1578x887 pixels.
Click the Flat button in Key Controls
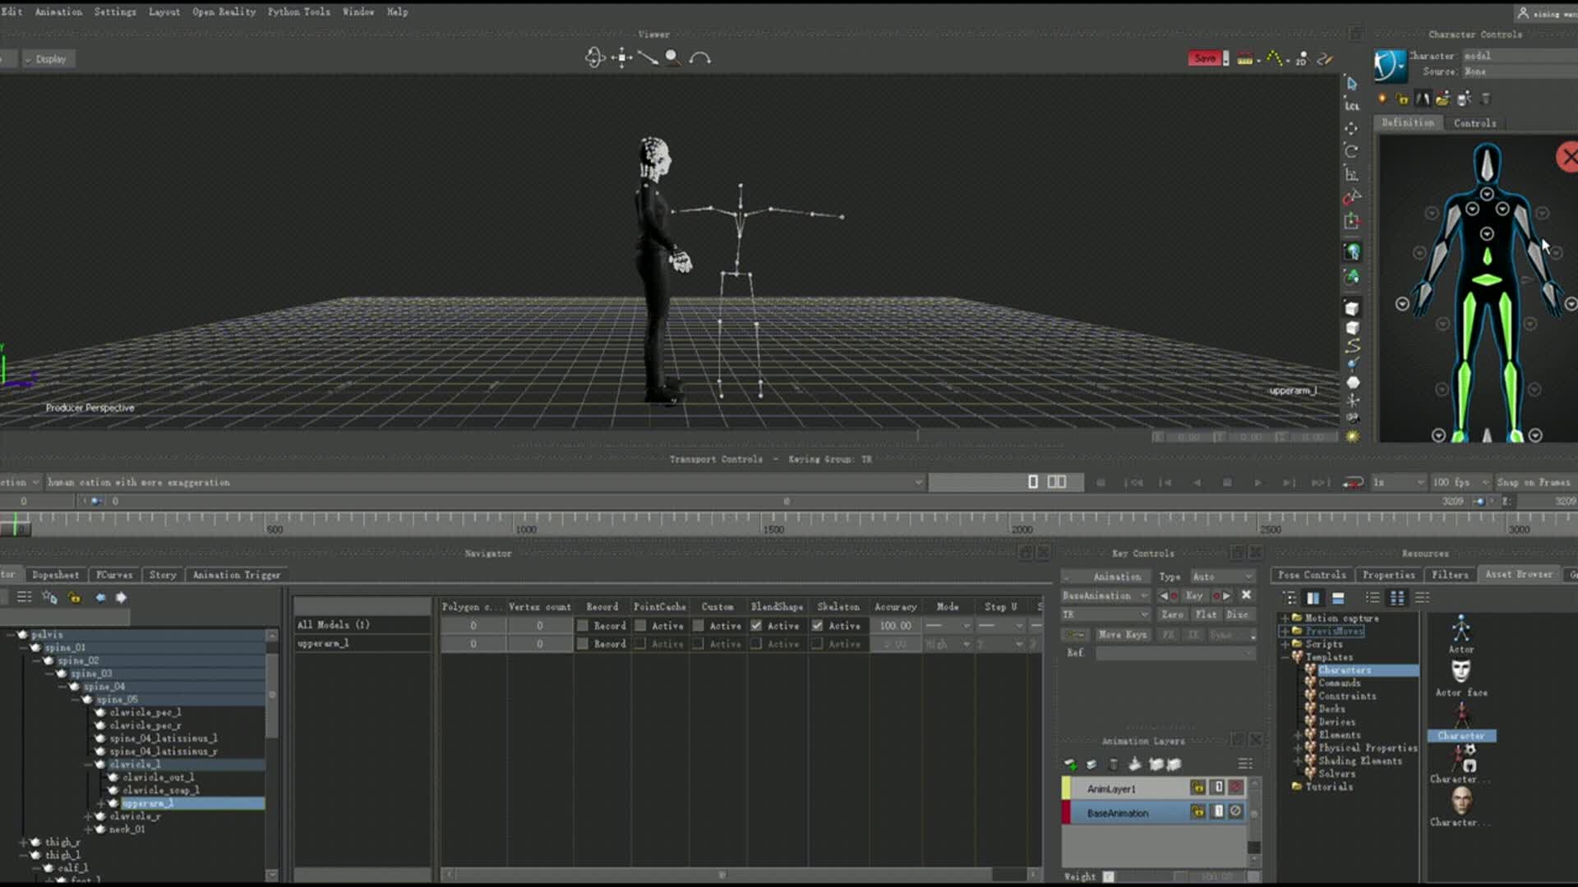1206,614
